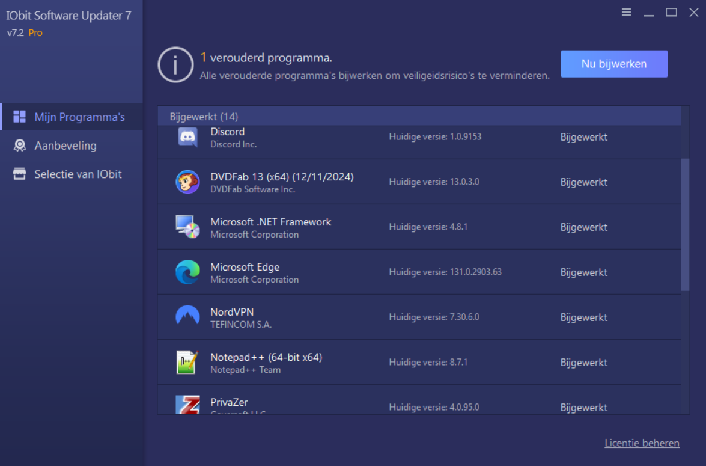
Task: Click Huidige versie: 4.8.1 text
Action: tap(428, 227)
